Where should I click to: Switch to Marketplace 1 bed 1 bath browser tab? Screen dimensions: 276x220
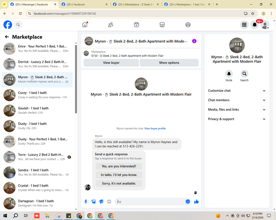[187, 4]
